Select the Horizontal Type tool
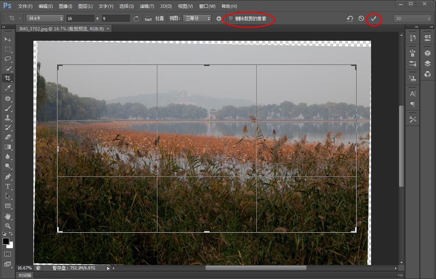Screen dimensions: 436x279 (x=8, y=186)
